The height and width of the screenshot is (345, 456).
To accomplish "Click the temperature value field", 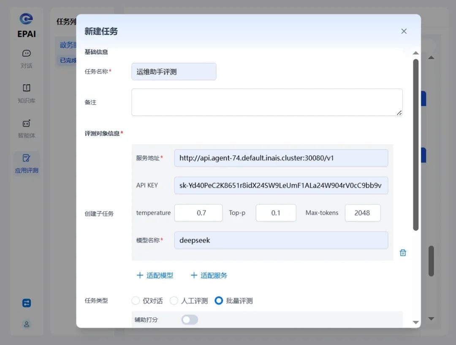I will pos(198,213).
